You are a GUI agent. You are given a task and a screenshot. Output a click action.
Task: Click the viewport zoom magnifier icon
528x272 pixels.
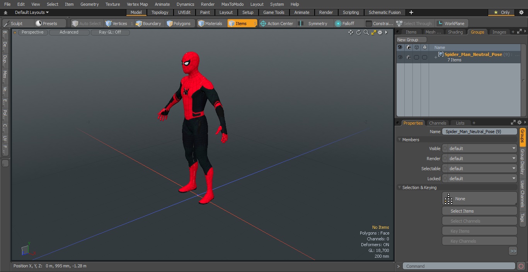click(x=366, y=32)
